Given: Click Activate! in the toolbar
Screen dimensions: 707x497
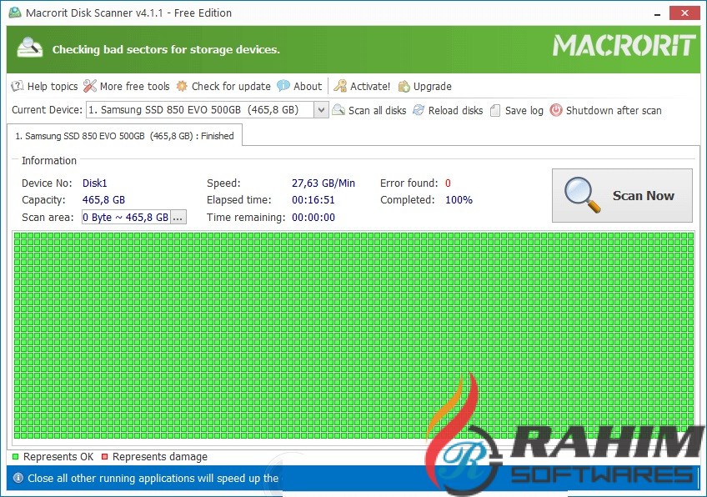Looking at the screenshot, I should [362, 86].
